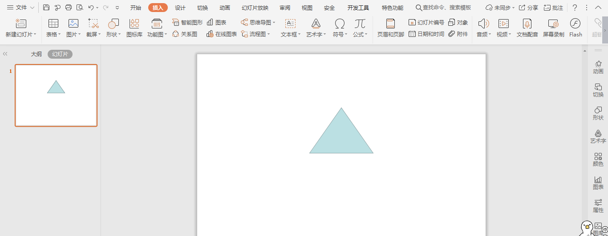Insert a new slide via 新建幻灯片 icon
608x236 pixels.
coord(21,24)
